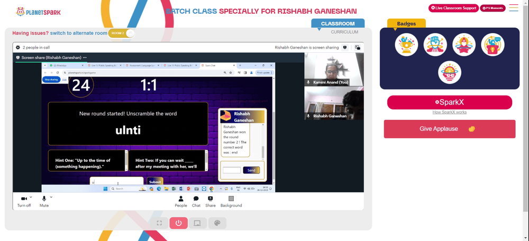Viewport: 529px width, 241px height.
Task: Open the People panel
Action: click(181, 201)
